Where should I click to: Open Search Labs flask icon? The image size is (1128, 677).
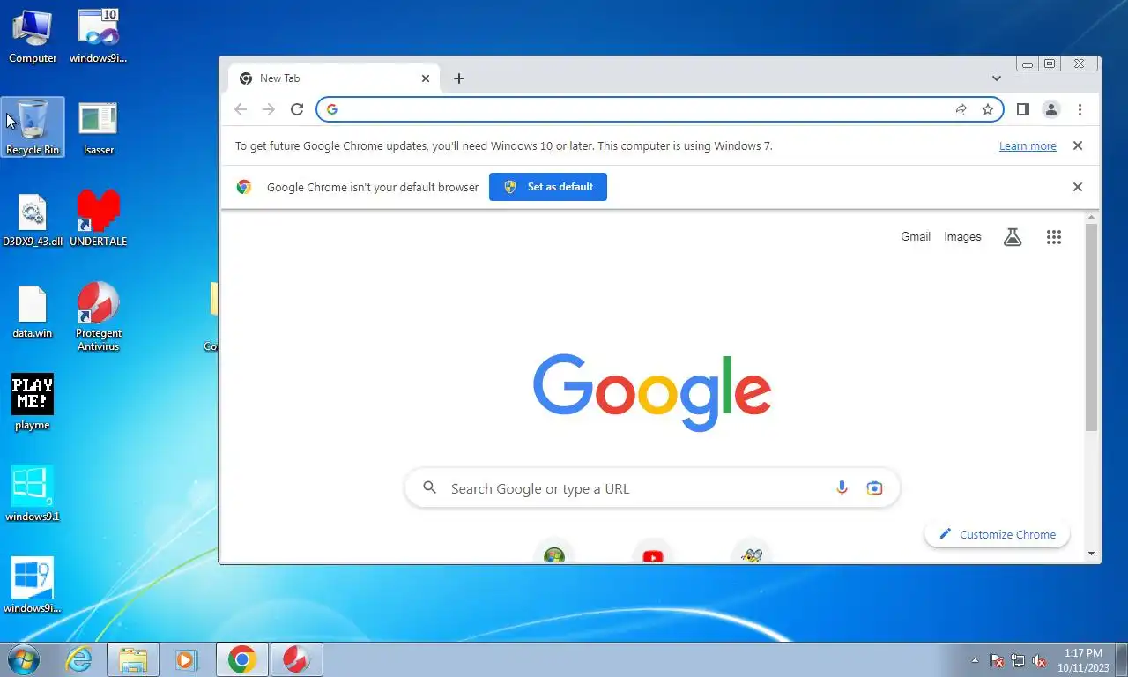point(1013,236)
